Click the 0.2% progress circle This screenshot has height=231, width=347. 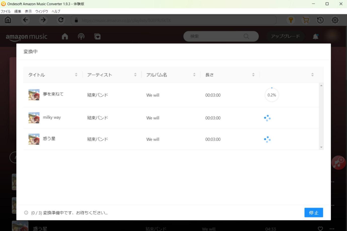[x=272, y=95]
